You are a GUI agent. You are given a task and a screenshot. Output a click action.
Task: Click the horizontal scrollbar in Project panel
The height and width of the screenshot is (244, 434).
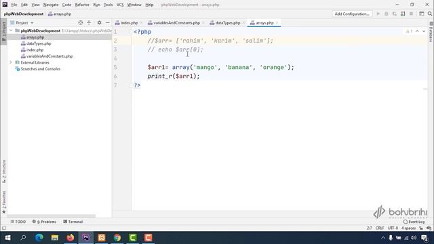click(52, 216)
